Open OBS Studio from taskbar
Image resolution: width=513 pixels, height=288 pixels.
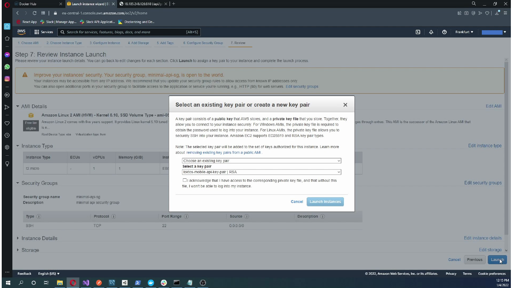tap(203, 282)
